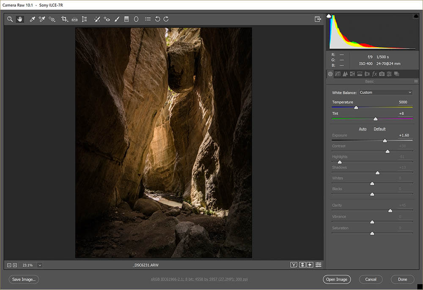Screen dimensions: 423x290
Task: Switch to the HSL/Grayscale tab
Action: point(352,74)
